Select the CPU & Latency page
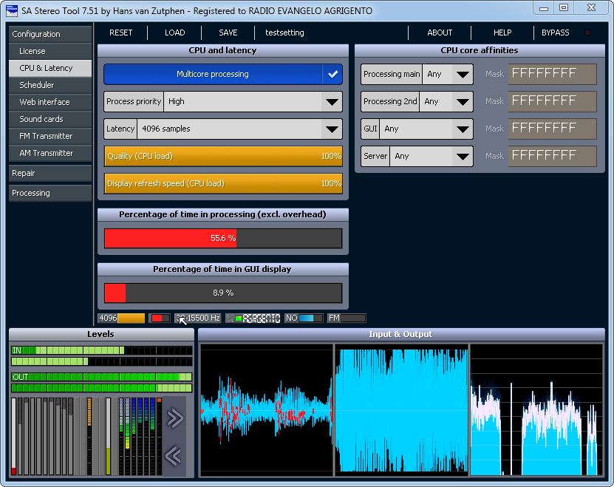The width and height of the screenshot is (614, 487). 50,68
